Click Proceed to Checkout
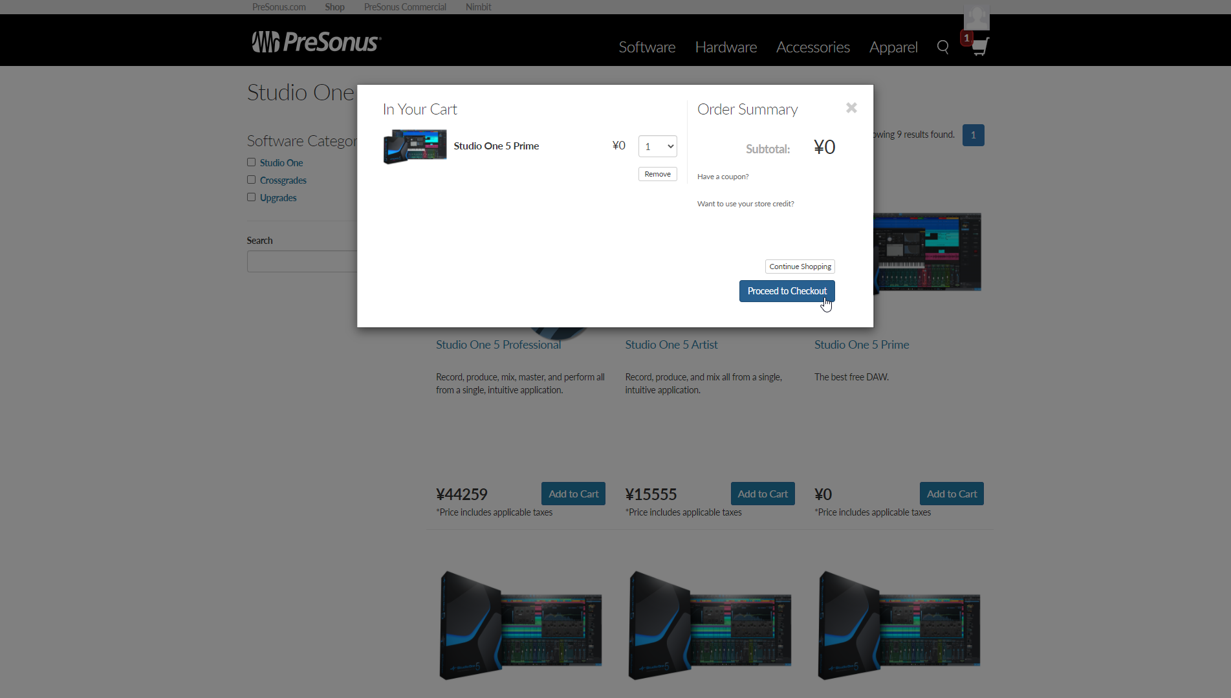 click(x=787, y=291)
